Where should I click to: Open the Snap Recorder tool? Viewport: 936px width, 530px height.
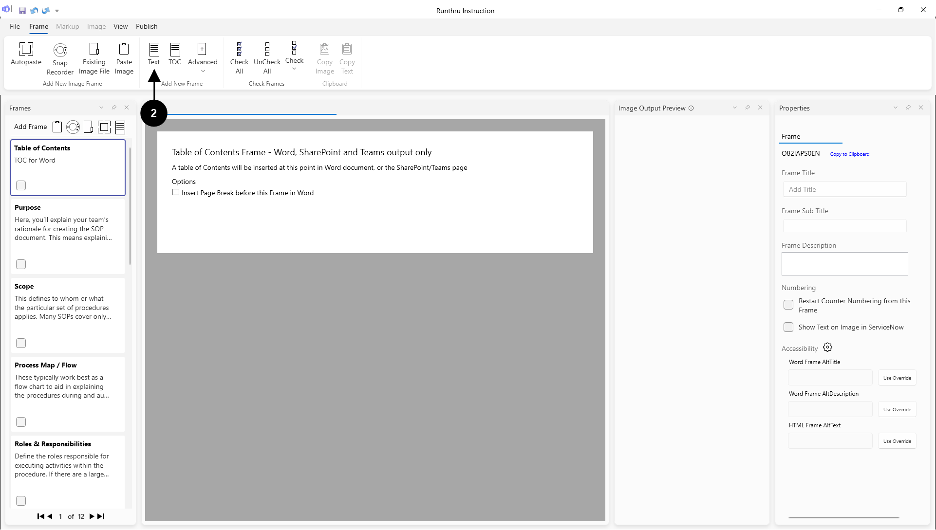pyautogui.click(x=60, y=50)
